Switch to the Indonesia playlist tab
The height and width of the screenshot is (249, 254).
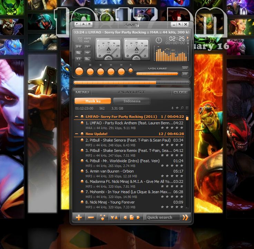point(132,101)
